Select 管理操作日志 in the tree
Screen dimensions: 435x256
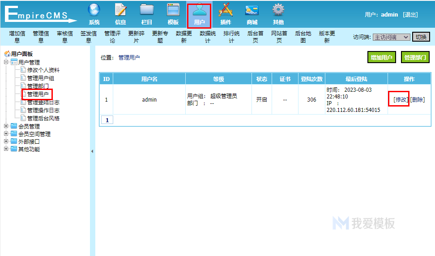point(43,111)
